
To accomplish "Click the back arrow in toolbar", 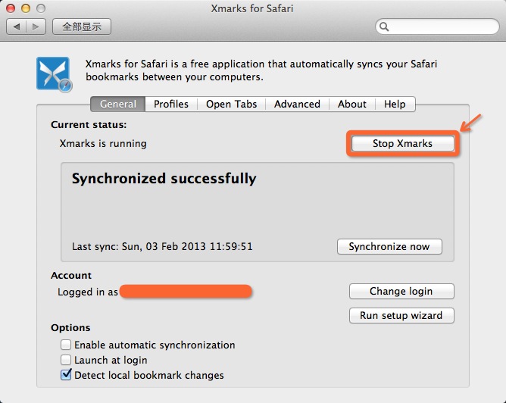I will (16, 27).
